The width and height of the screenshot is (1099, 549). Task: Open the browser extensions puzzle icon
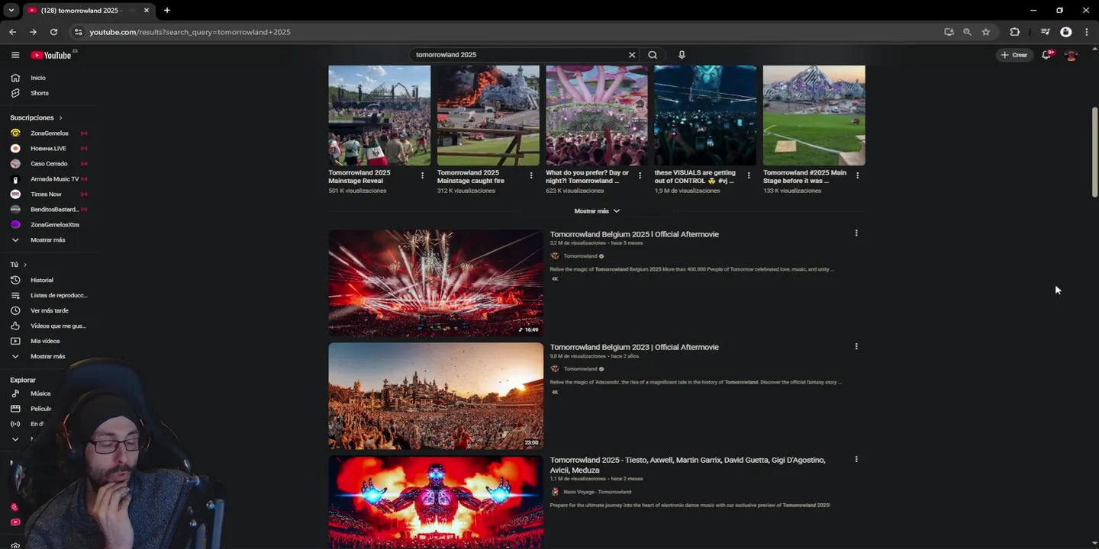pyautogui.click(x=1014, y=32)
